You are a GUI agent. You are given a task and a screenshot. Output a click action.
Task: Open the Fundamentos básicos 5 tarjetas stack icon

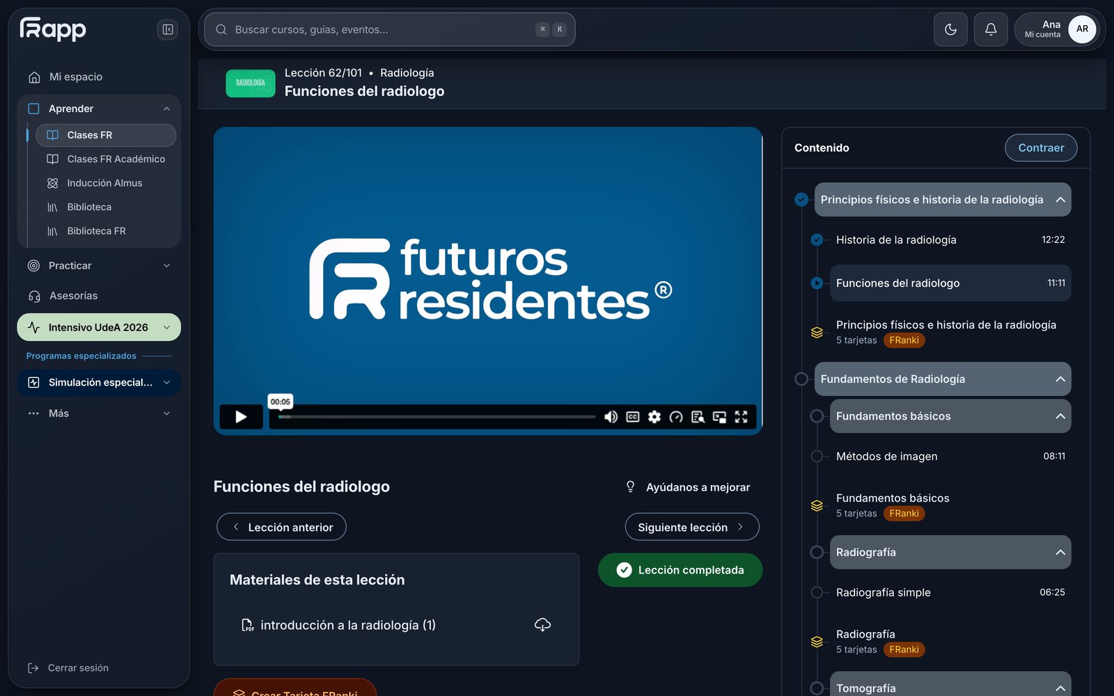[817, 506]
